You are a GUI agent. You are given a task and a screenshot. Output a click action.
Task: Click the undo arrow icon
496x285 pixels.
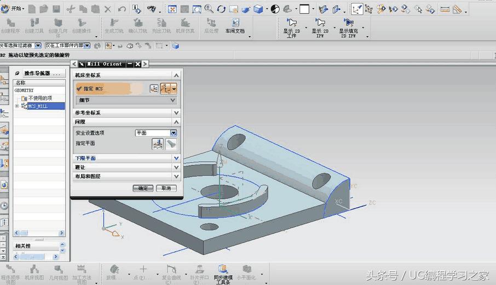tap(122, 9)
